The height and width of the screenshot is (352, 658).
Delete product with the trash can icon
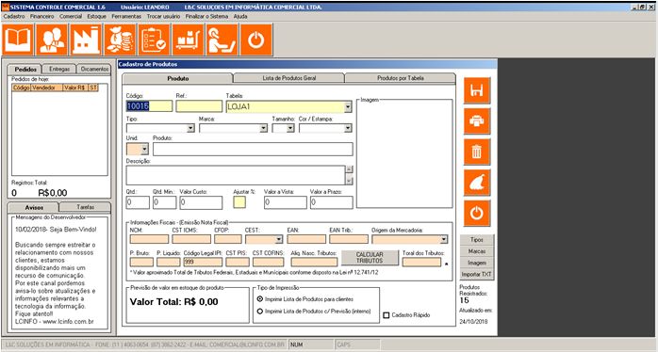[x=477, y=152]
